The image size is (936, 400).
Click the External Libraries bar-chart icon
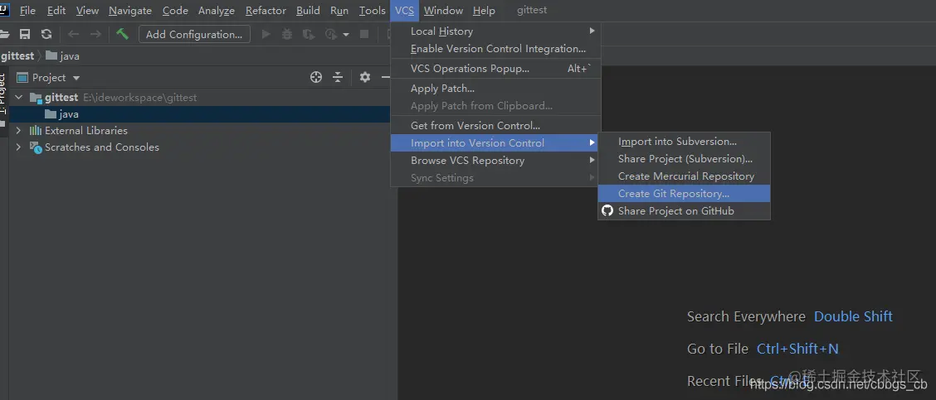click(36, 131)
